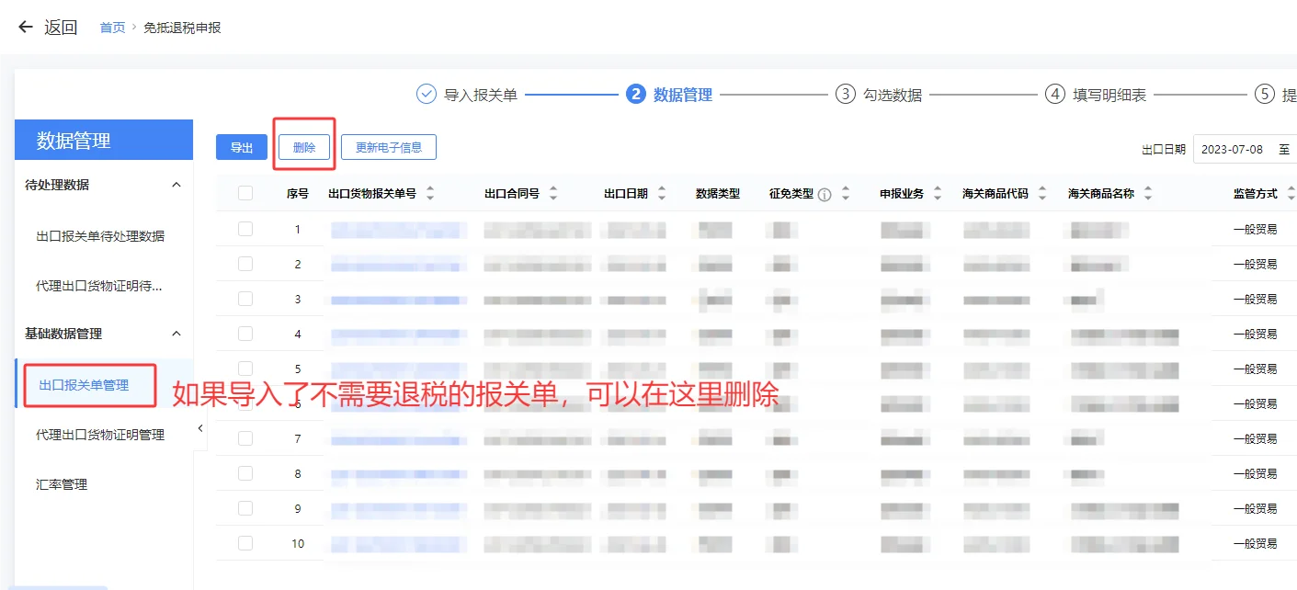Collapse the 基础数据管理 section
The image size is (1297, 590).
(x=176, y=334)
